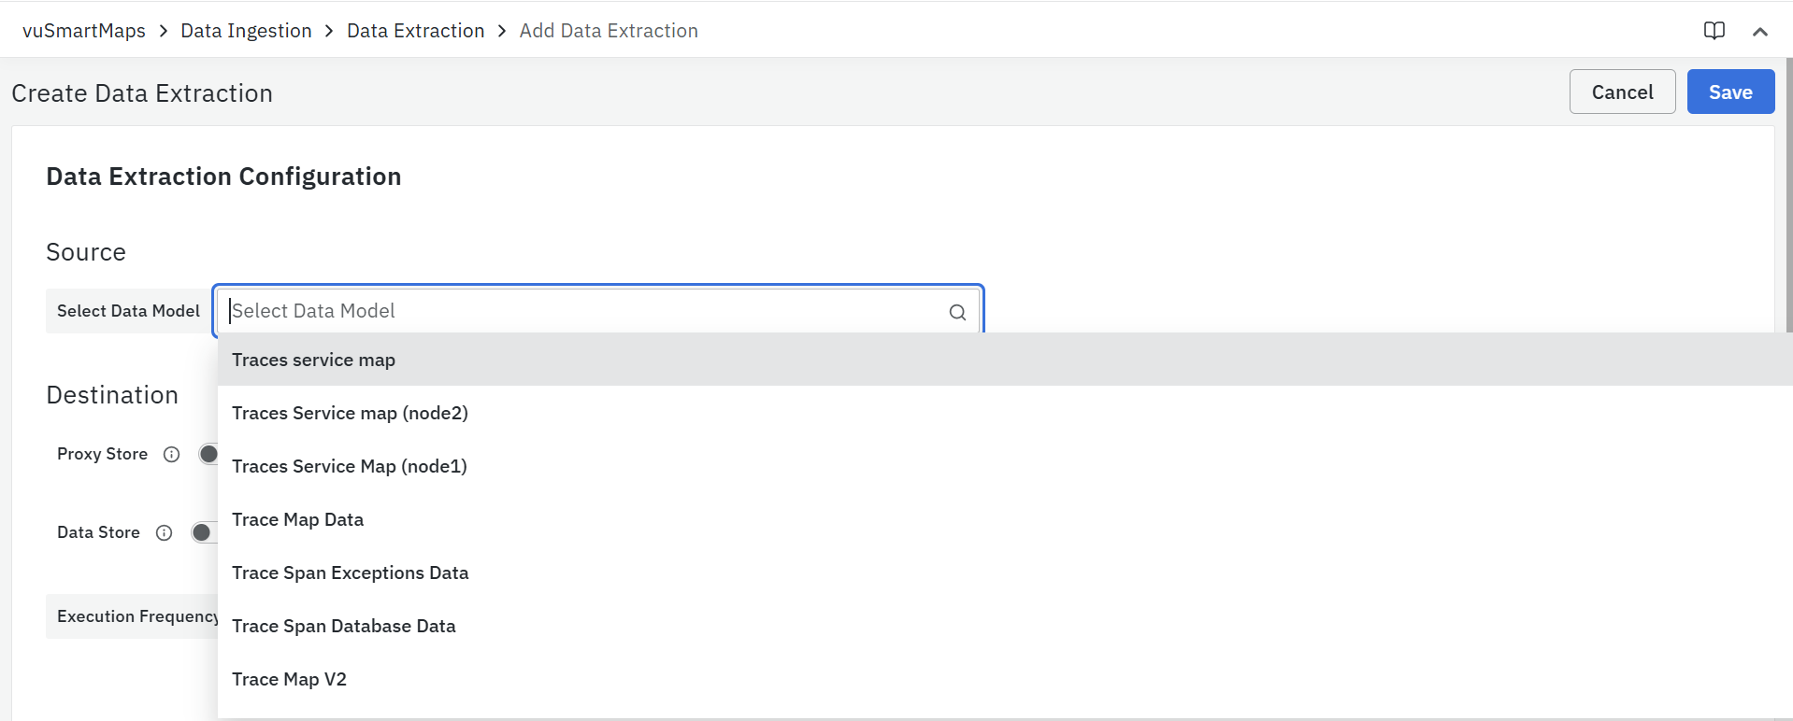Choose "Trace Span Exceptions Data" entry
Viewport: 1793px width, 721px height.
(x=350, y=573)
